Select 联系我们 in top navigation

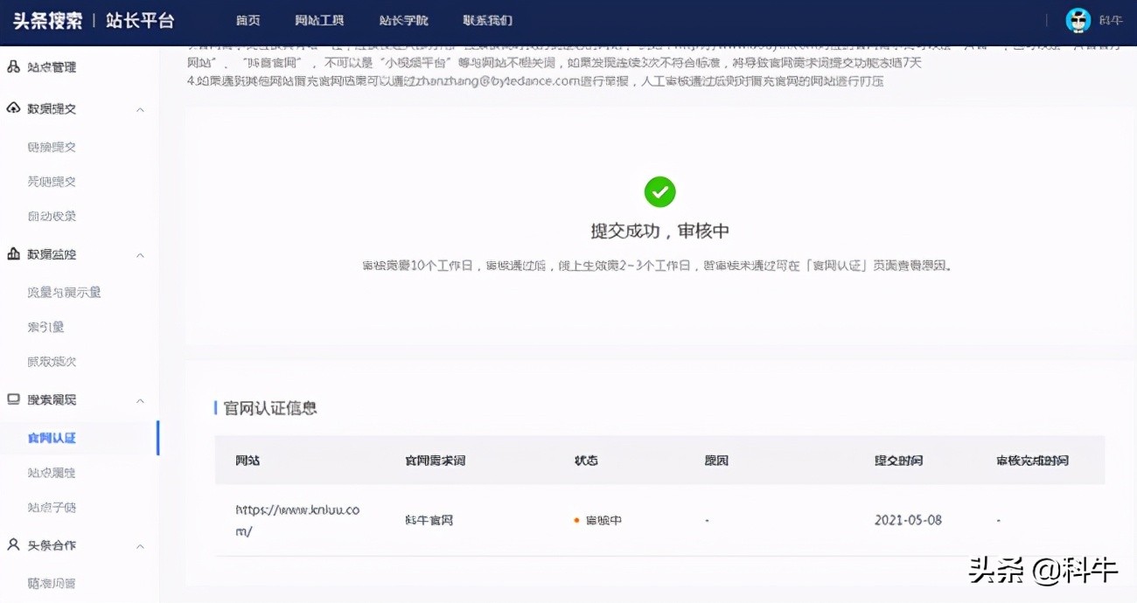[x=487, y=20]
